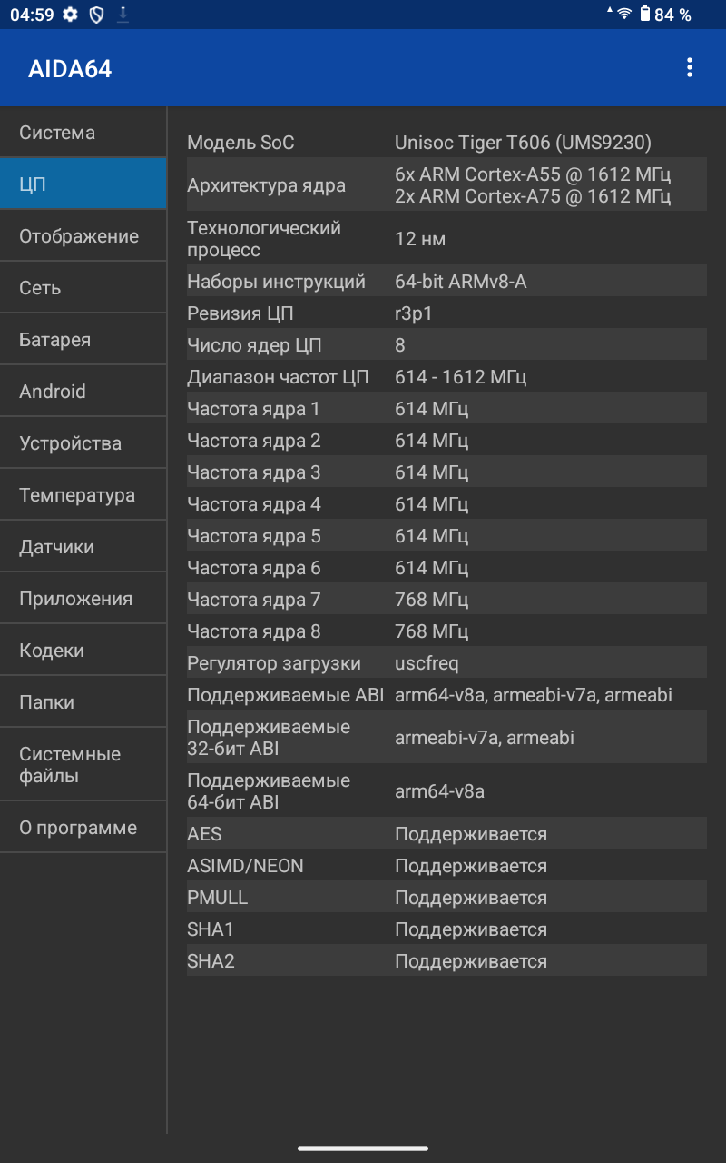Image resolution: width=726 pixels, height=1163 pixels.
Task: Tap the settings gear status icon
Action: pos(70,15)
